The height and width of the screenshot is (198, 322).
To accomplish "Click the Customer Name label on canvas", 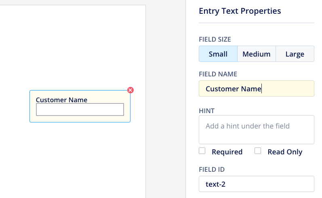I will click(61, 100).
